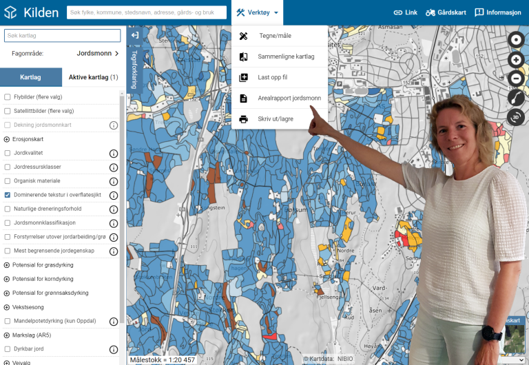Expand the Markslag (AR5) group
This screenshot has width=529, height=365.
[x=6, y=335]
